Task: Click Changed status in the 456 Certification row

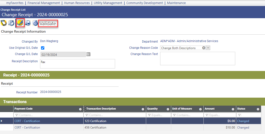Action: (x=243, y=128)
